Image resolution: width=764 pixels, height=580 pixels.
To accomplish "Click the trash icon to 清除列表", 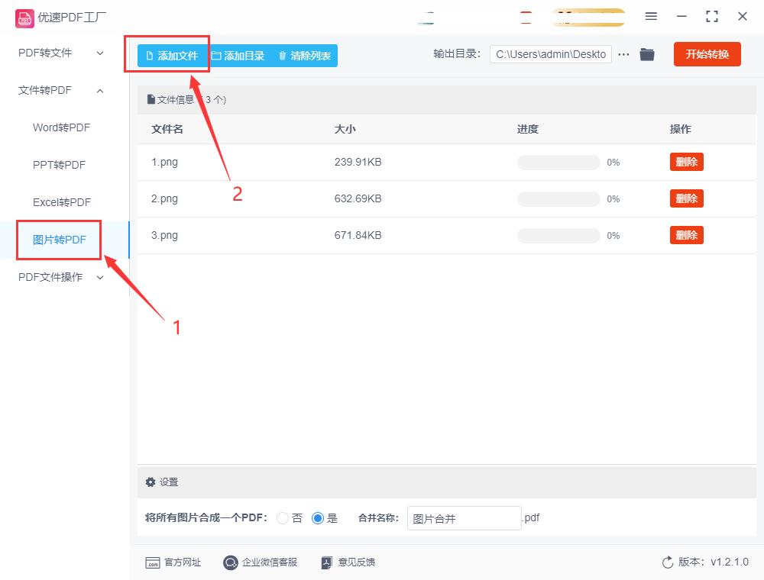I will pos(283,56).
